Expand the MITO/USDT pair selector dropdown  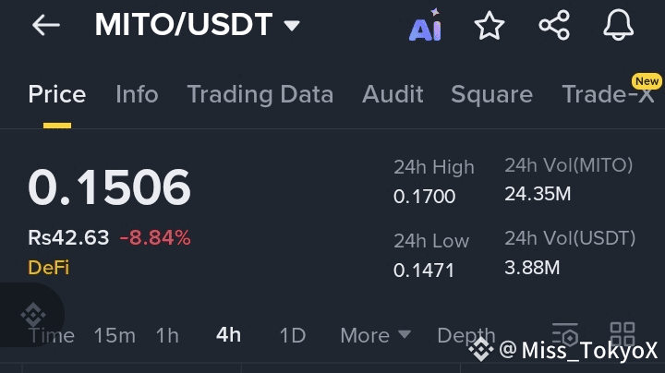pyautogui.click(x=292, y=26)
